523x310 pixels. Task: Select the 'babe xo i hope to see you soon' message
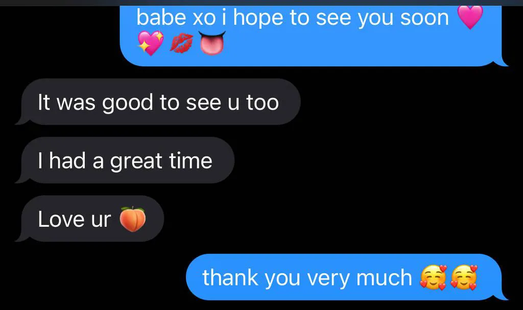pos(314,36)
